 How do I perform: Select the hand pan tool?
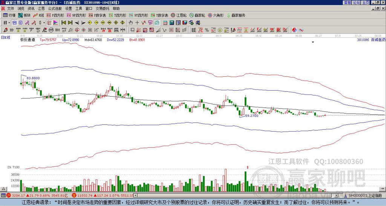click(x=131, y=23)
